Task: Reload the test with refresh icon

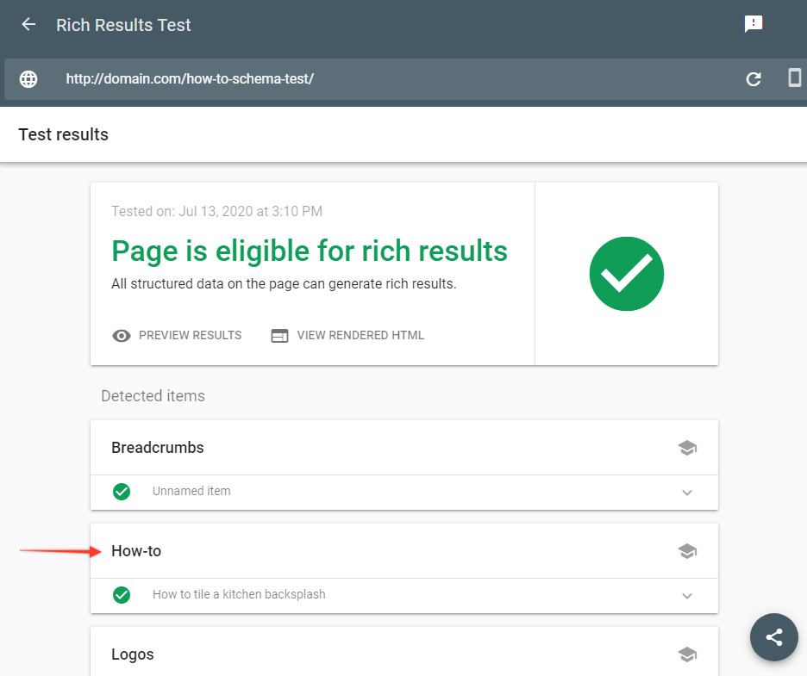Action: click(754, 79)
